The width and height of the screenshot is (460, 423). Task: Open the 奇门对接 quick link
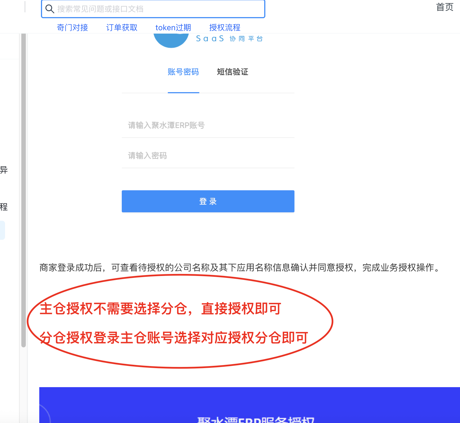(x=72, y=27)
